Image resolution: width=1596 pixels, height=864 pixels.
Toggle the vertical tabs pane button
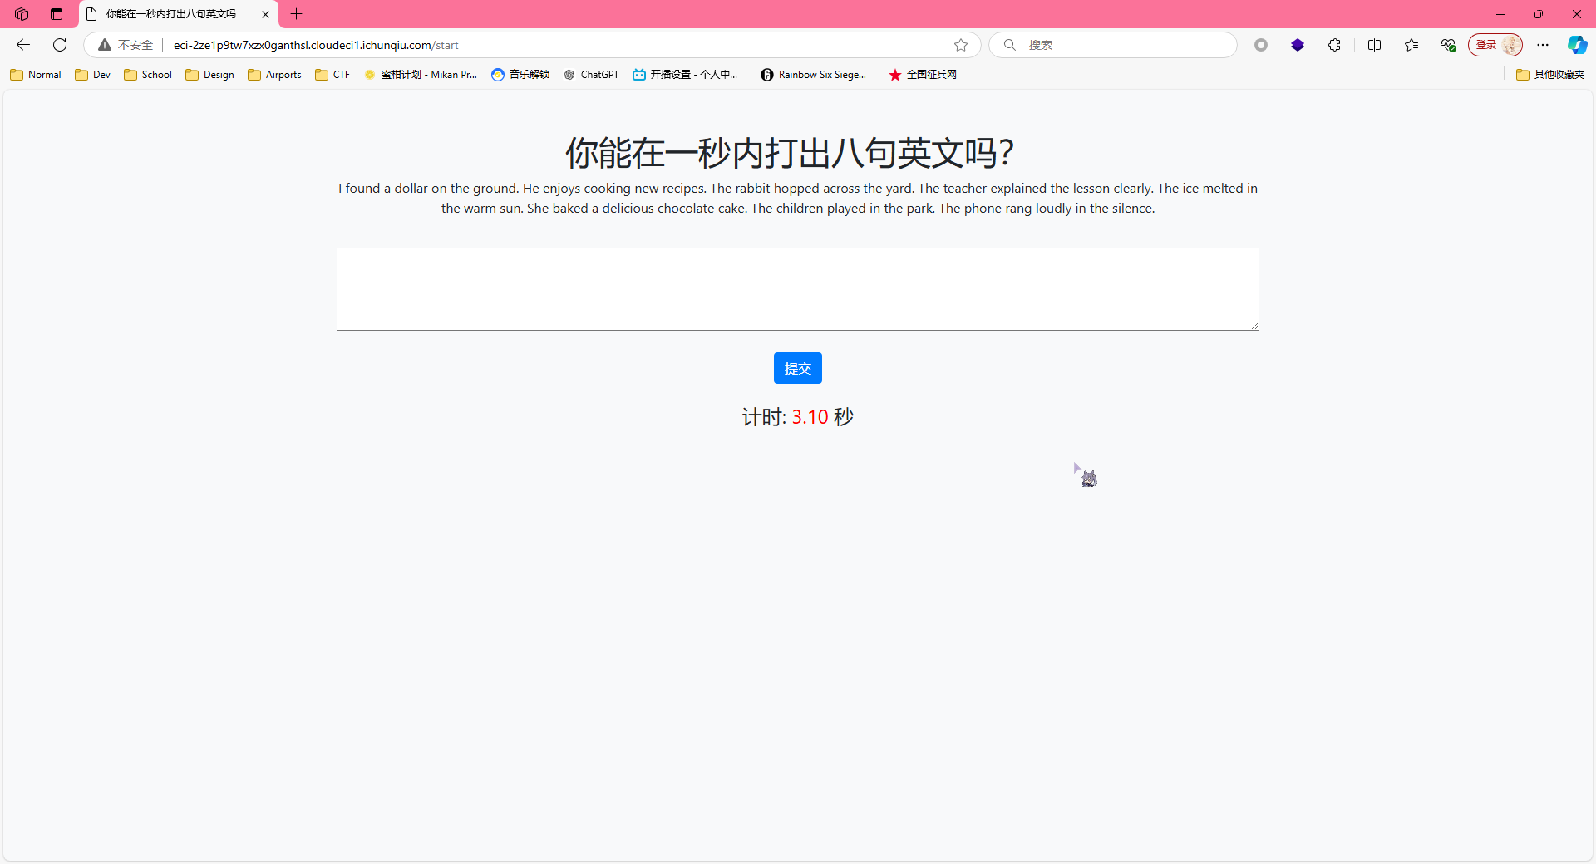tap(57, 14)
